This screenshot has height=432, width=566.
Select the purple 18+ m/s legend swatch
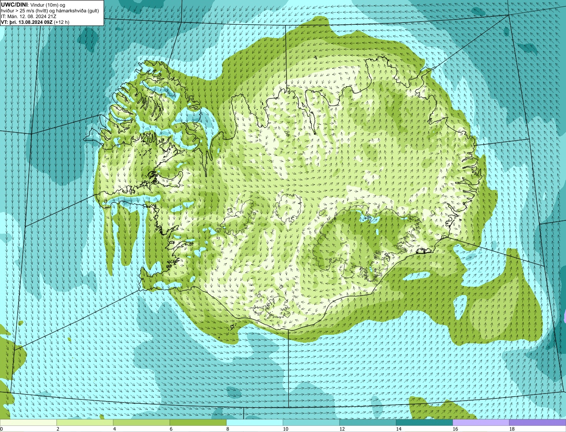pos(538,422)
